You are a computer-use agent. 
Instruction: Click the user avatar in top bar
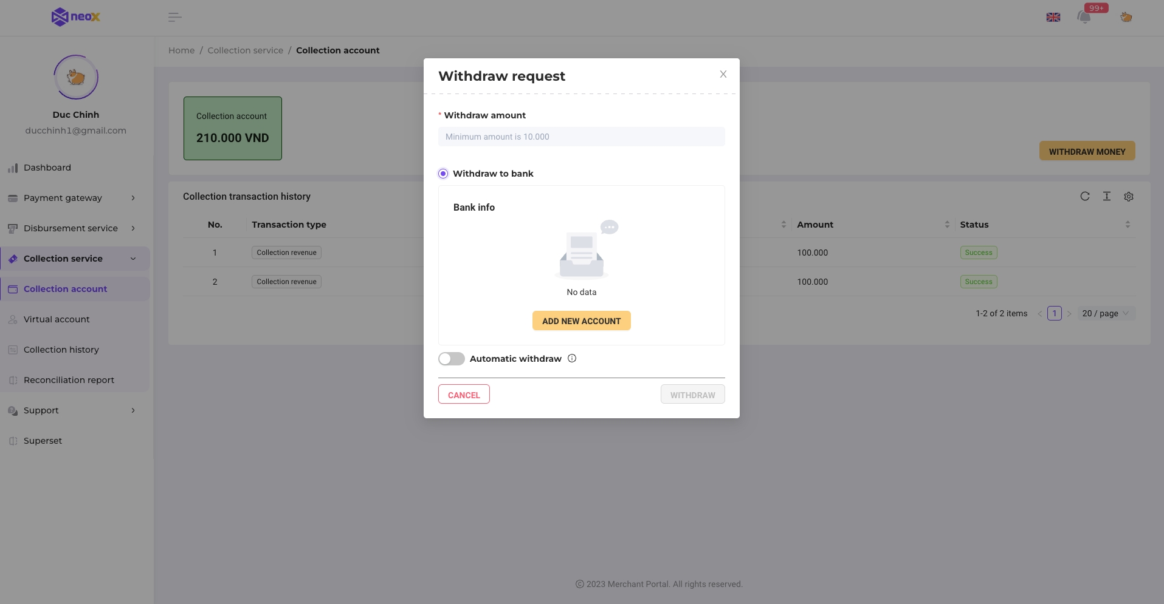1126,17
